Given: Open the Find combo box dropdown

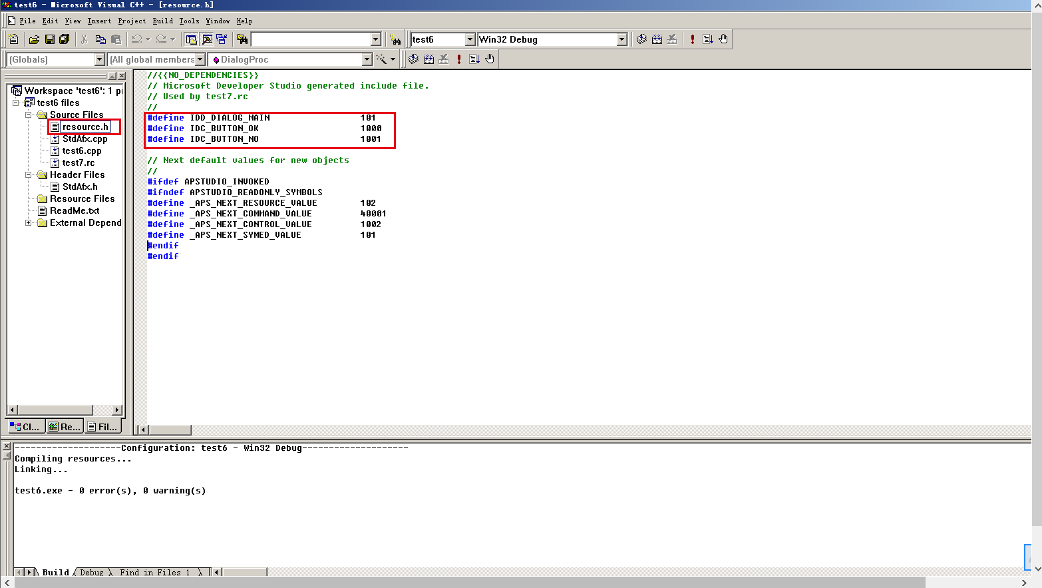Looking at the screenshot, I should coord(375,39).
